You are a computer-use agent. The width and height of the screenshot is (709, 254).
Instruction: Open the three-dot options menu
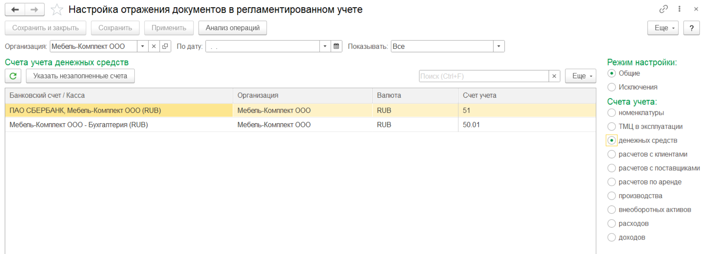click(x=679, y=9)
